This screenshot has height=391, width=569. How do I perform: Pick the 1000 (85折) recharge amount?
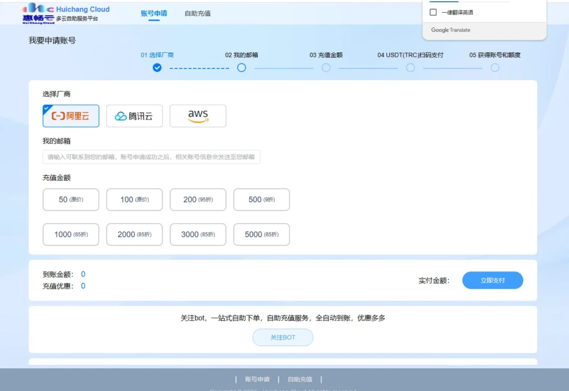pyautogui.click(x=71, y=234)
